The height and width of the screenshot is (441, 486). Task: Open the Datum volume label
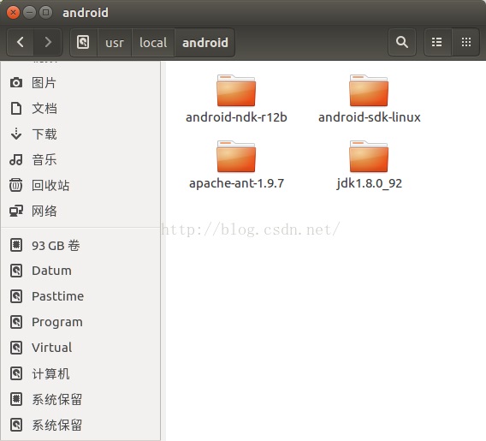(51, 271)
